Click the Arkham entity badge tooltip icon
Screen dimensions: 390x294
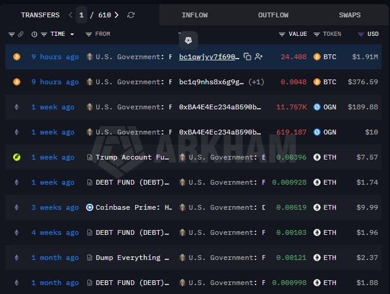[188, 40]
